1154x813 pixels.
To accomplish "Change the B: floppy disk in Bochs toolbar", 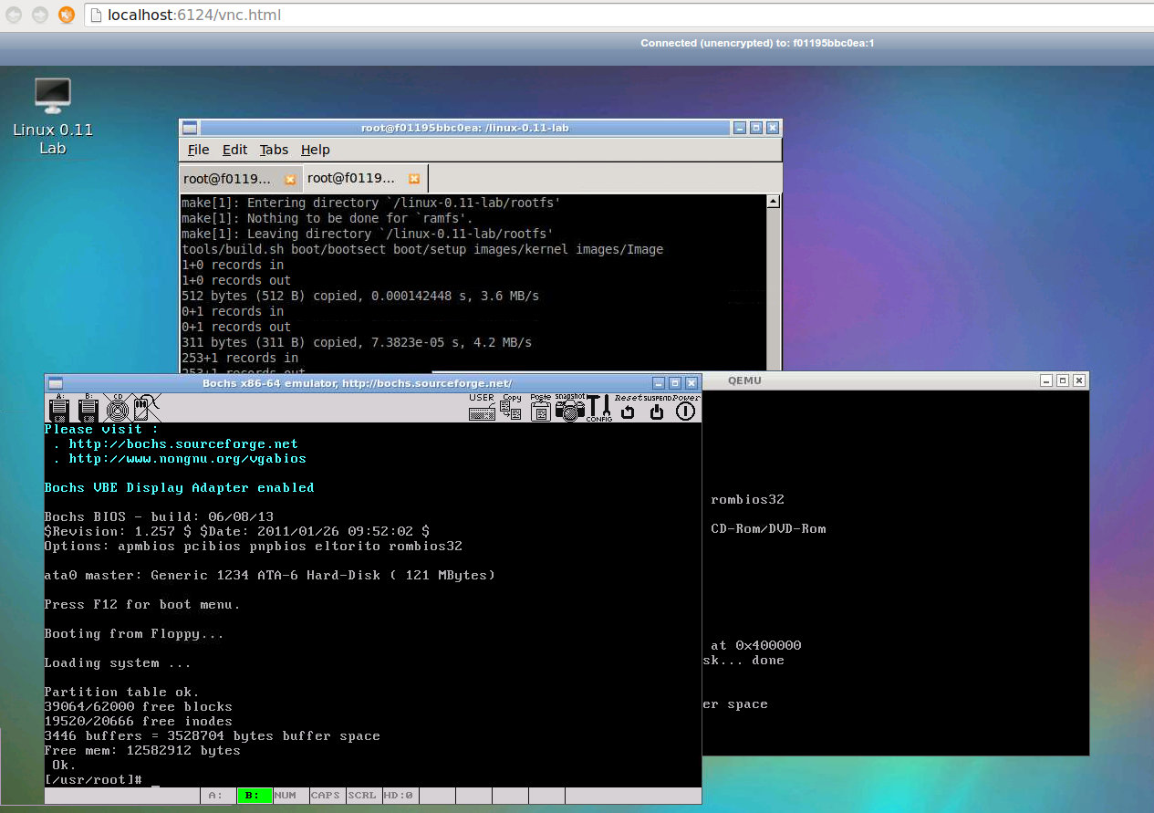I will click(x=87, y=409).
